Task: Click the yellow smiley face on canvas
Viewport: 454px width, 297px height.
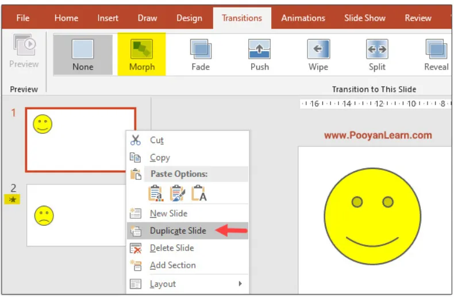Action: [x=372, y=215]
